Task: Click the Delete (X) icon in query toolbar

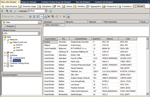Action: point(49,17)
